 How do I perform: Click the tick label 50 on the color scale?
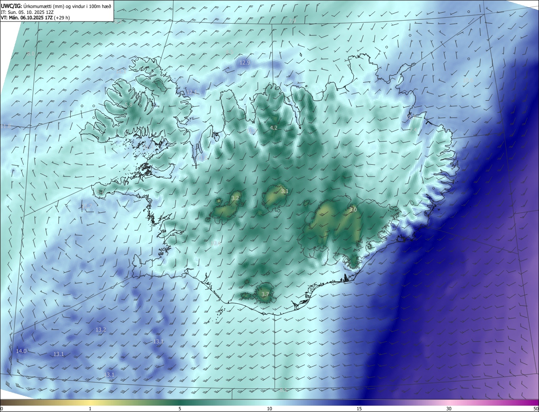tap(536, 409)
